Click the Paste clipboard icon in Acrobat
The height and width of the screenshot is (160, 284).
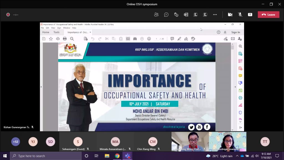[121, 39]
